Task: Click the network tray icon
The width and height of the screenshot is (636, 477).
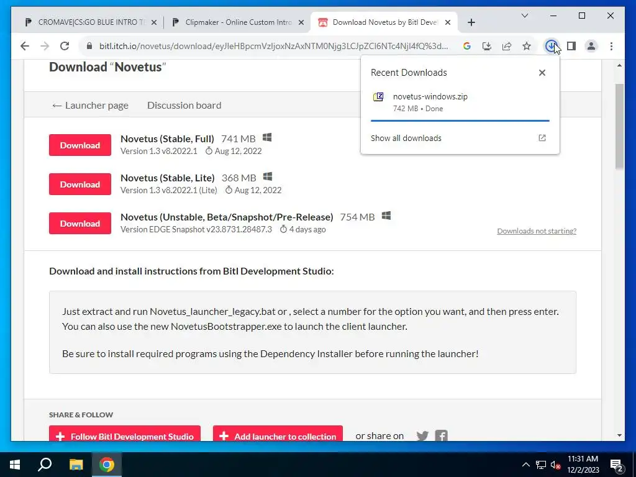Action: (541, 465)
